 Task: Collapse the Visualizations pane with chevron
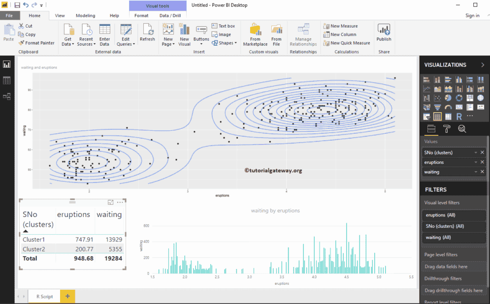click(x=482, y=65)
